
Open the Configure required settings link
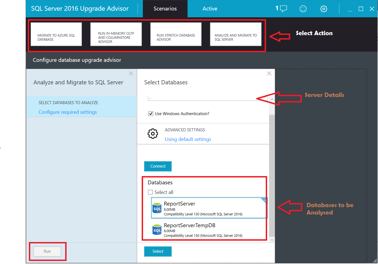coord(67,112)
